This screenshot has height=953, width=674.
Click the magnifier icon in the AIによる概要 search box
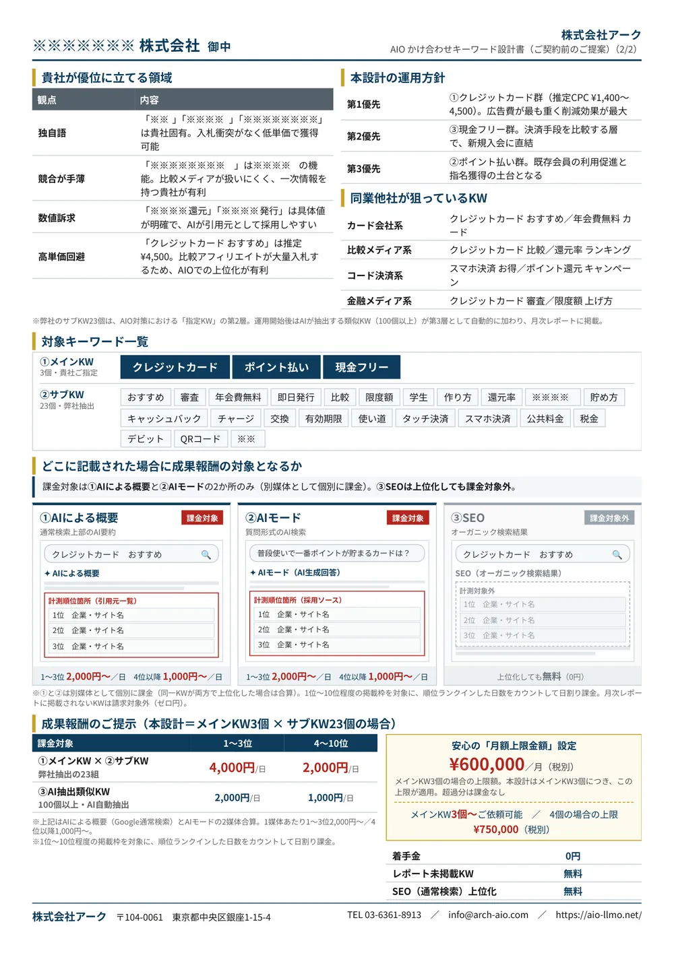tap(206, 555)
